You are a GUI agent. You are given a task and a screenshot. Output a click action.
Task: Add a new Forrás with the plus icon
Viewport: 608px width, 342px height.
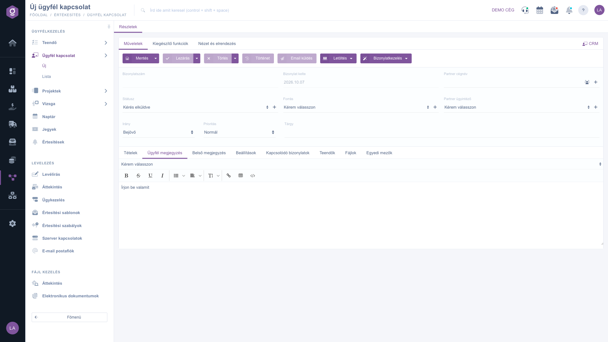(x=435, y=107)
